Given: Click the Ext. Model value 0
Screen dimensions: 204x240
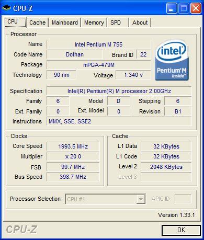Looking at the screenshot, I should [119, 111].
